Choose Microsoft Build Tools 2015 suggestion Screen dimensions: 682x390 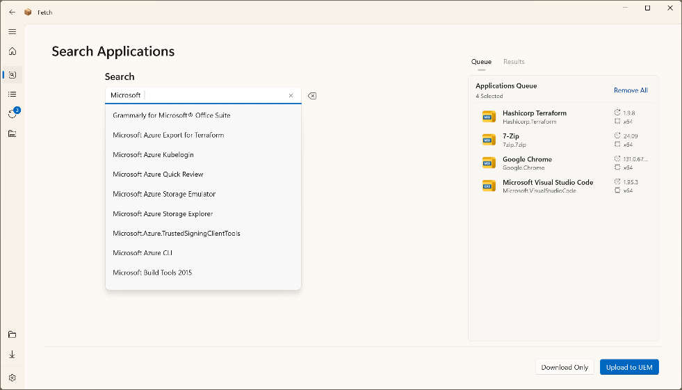[152, 273]
